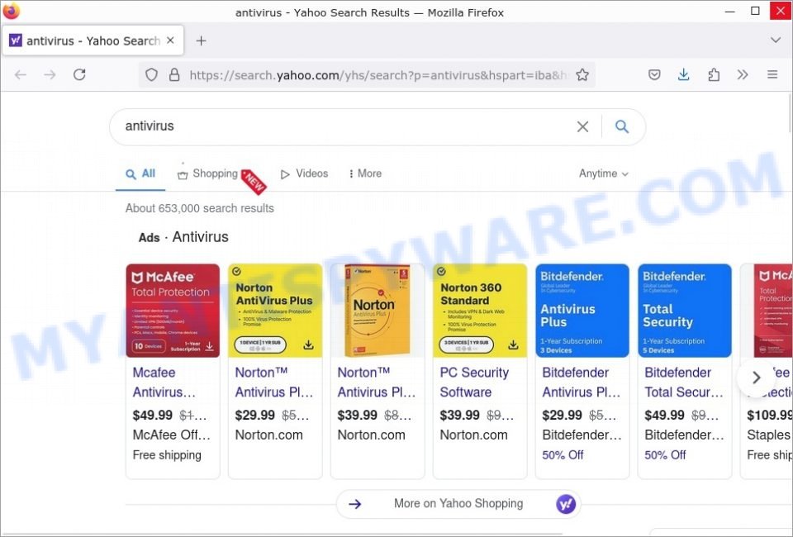Click the $49.99 McAfee price

tap(152, 415)
